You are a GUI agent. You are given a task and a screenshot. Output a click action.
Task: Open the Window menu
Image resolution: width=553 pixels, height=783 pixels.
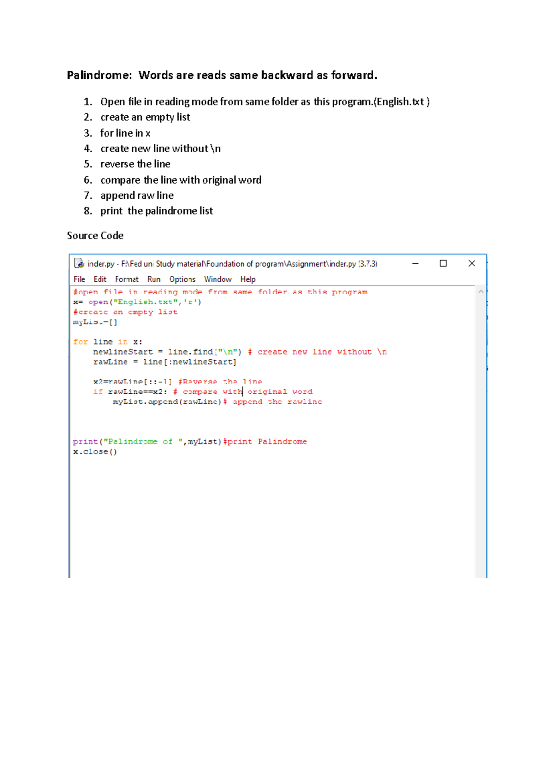tap(218, 279)
